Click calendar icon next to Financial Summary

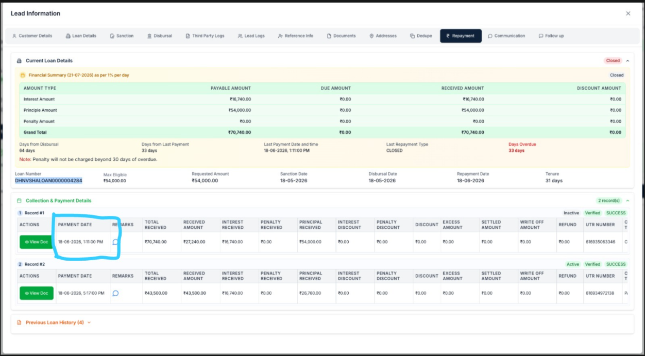[23, 75]
